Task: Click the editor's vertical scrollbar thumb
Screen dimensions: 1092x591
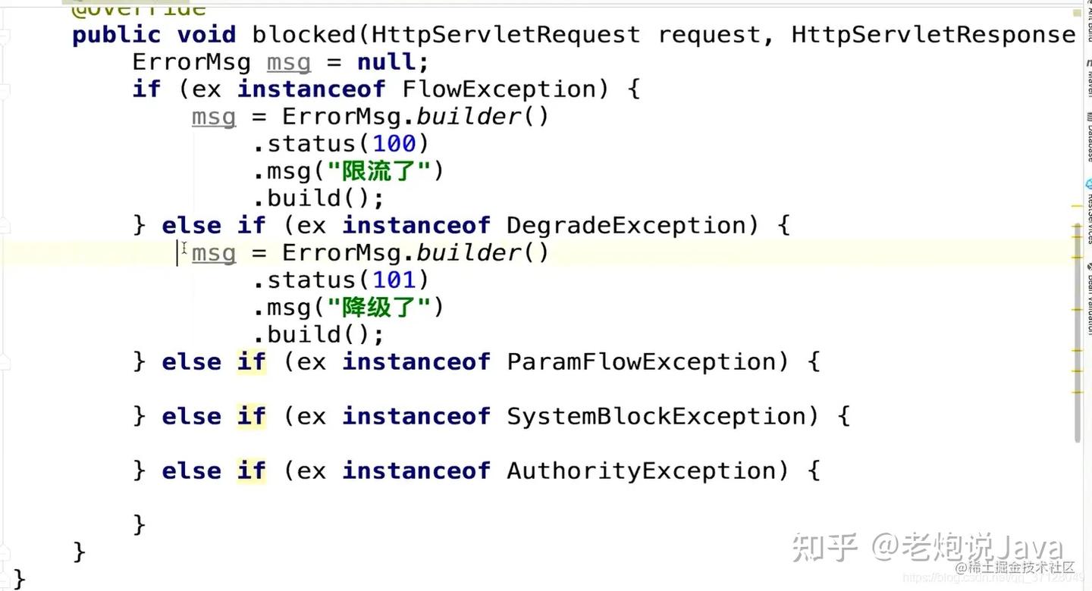Action: click(1078, 333)
